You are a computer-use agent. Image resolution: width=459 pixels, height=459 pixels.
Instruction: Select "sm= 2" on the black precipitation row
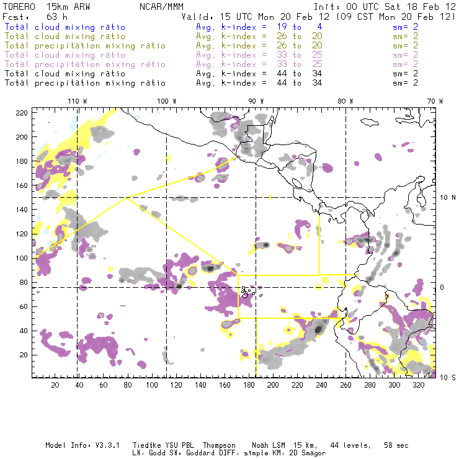406,83
